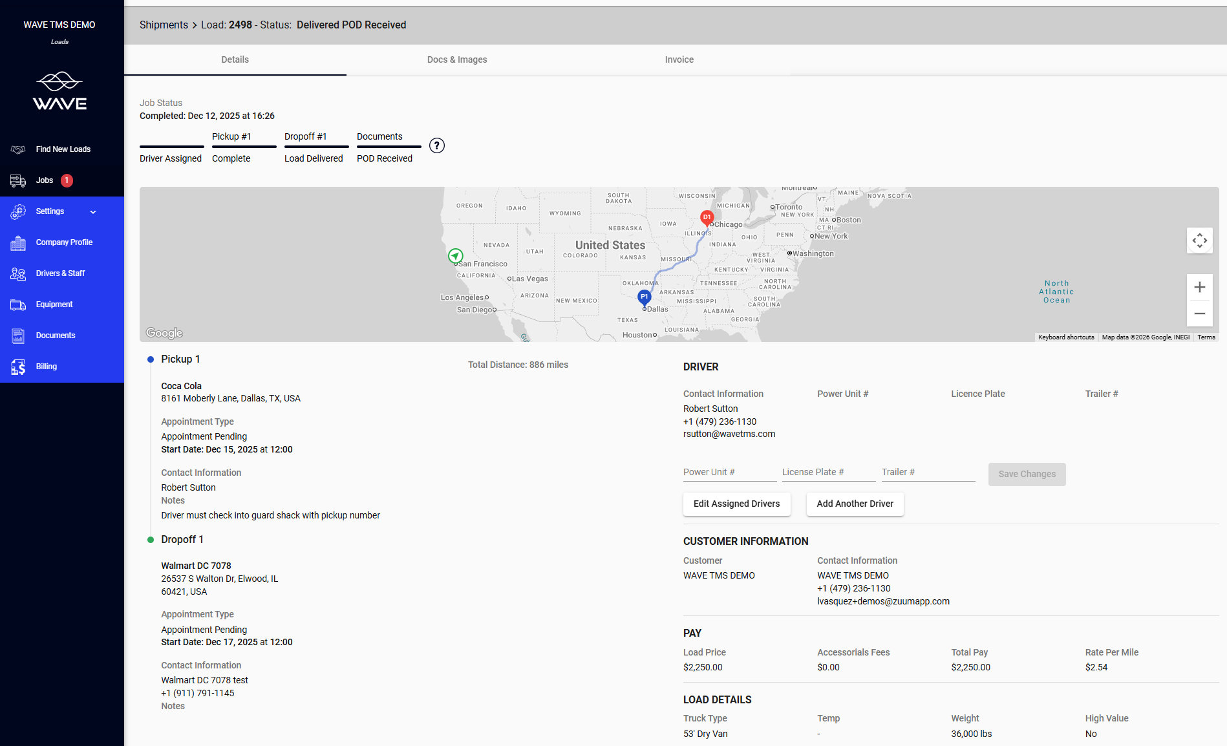Click the Find New Loads handshake icon
This screenshot has width=1227, height=746.
click(18, 149)
